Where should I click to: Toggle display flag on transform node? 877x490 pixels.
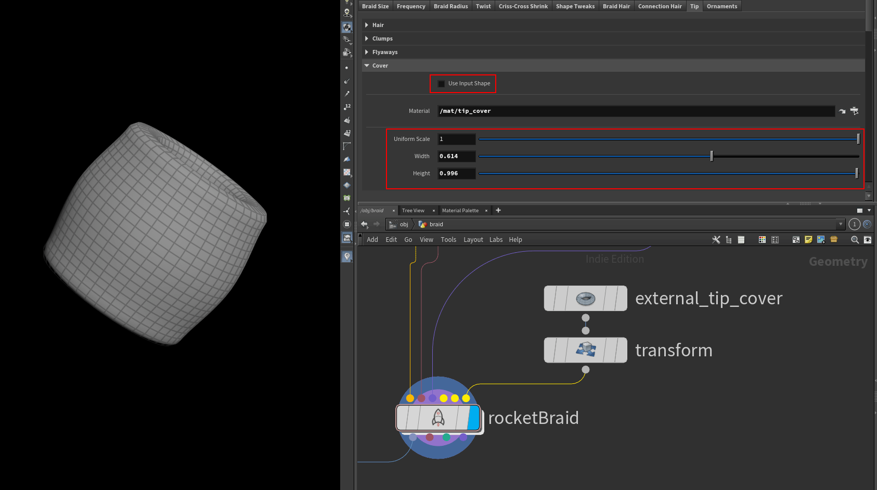621,350
